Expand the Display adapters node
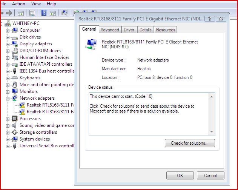Viewport: 238px width, 190px height. click(x=8, y=44)
